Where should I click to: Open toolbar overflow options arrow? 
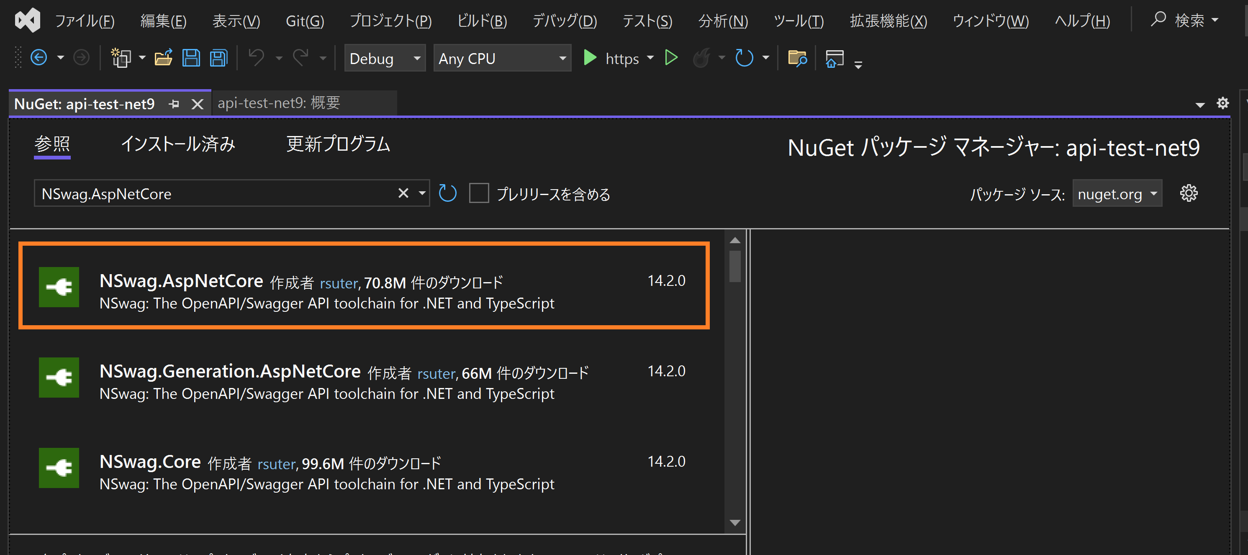[x=858, y=64]
